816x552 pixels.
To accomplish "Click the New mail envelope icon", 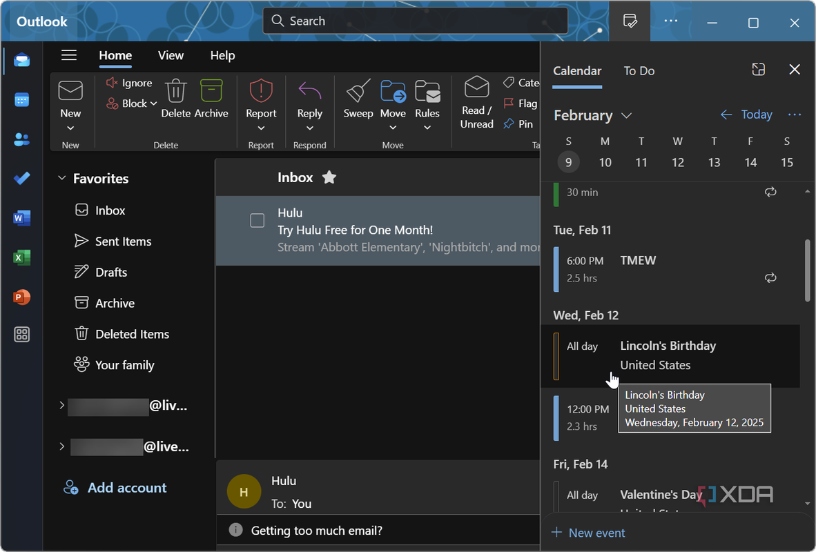I will (70, 91).
